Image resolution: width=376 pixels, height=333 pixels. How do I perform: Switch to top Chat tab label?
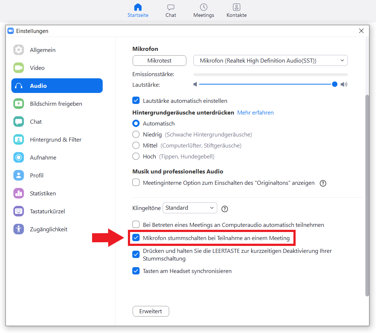point(171,15)
